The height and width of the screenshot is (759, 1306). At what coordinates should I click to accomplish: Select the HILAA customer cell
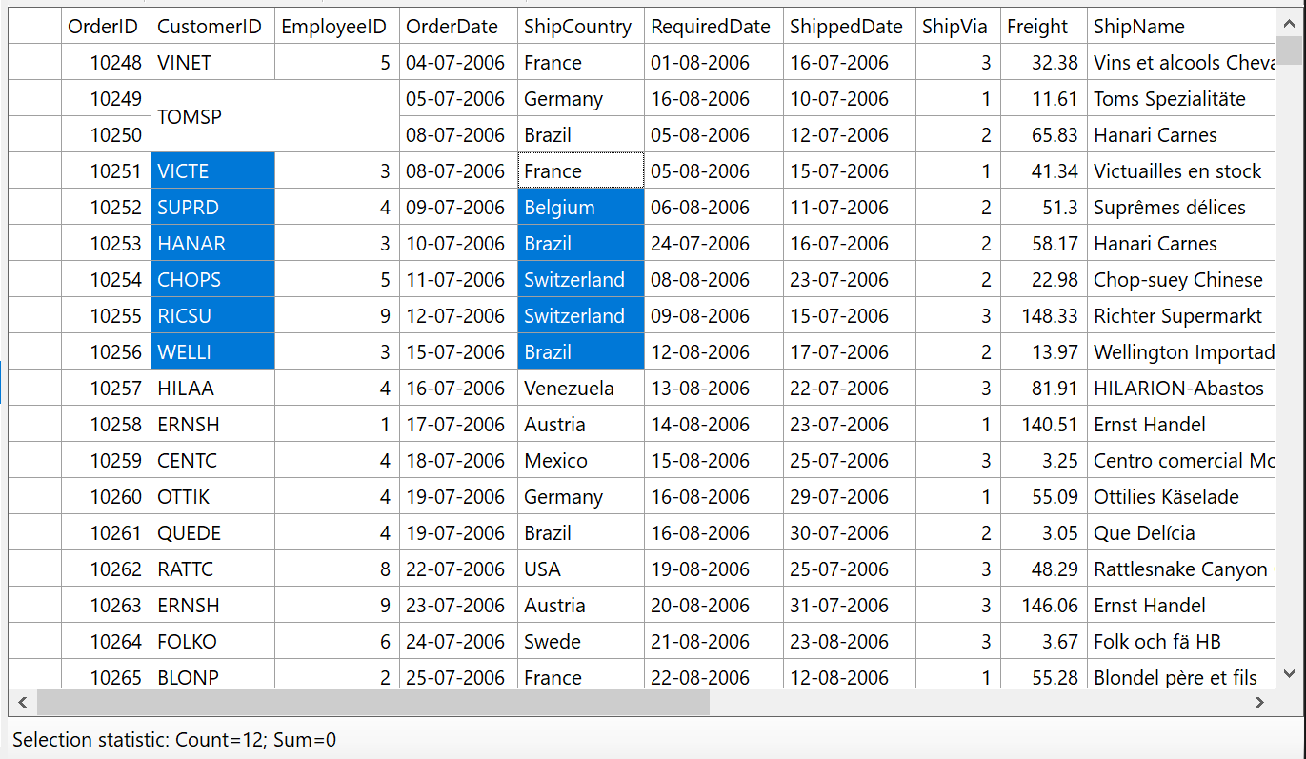click(212, 389)
